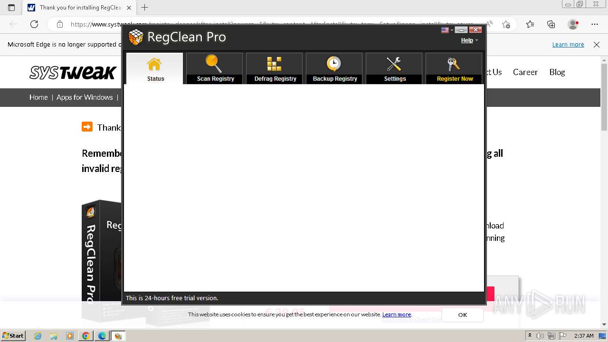Image resolution: width=608 pixels, height=342 pixels.
Task: Click the orange arrow icon beside Thank
Action: 87,127
